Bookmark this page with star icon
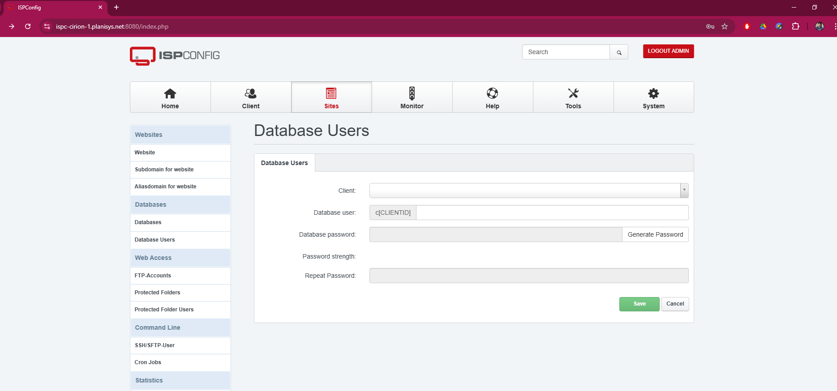 [x=725, y=26]
